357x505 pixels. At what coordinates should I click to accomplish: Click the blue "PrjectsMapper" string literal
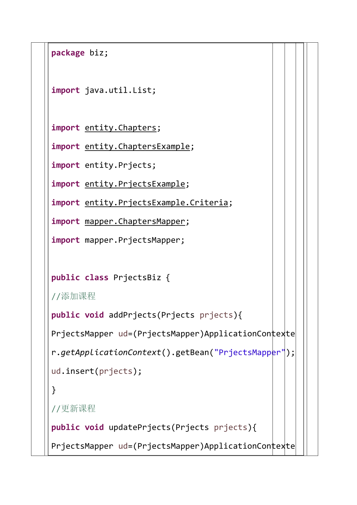(x=249, y=353)
